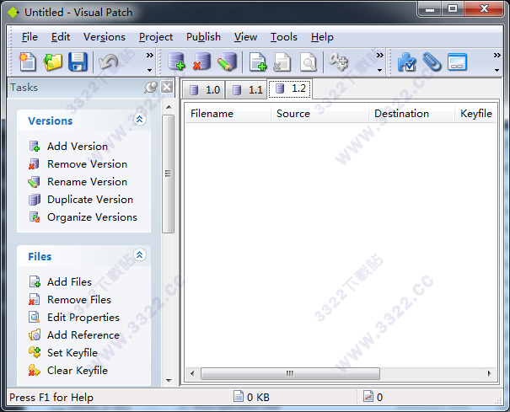Click the Remove Files toolbar icon

tap(282, 62)
